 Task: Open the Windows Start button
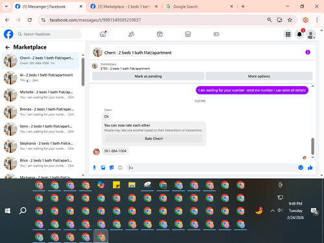(8, 211)
